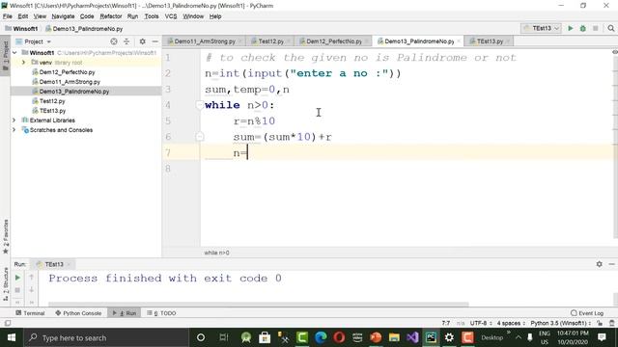
Task: Open the Terminal tool window
Action: [x=30, y=313]
